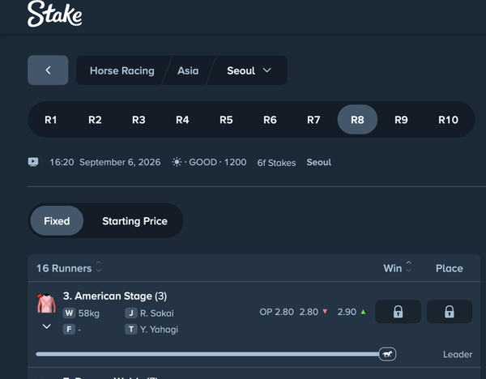Click the Win lock icon for American Stage
Image resolution: width=486 pixels, height=379 pixels.
point(398,312)
